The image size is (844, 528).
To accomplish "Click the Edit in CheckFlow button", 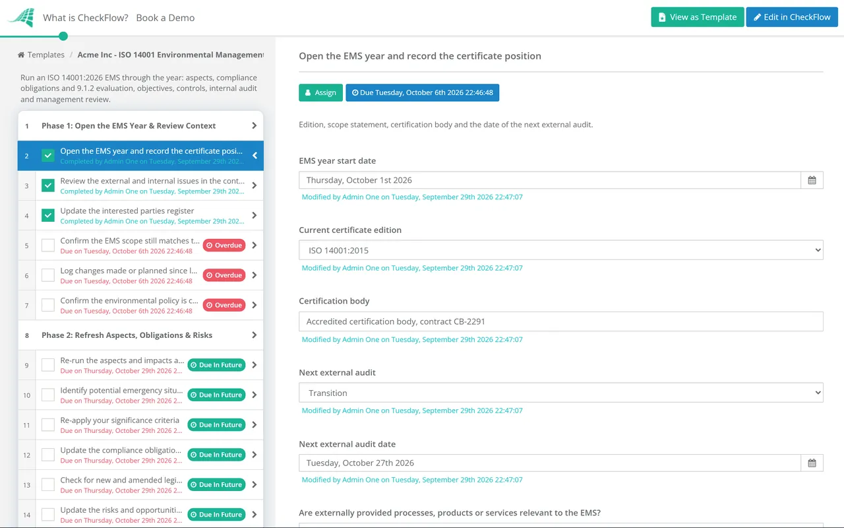I will click(x=792, y=17).
